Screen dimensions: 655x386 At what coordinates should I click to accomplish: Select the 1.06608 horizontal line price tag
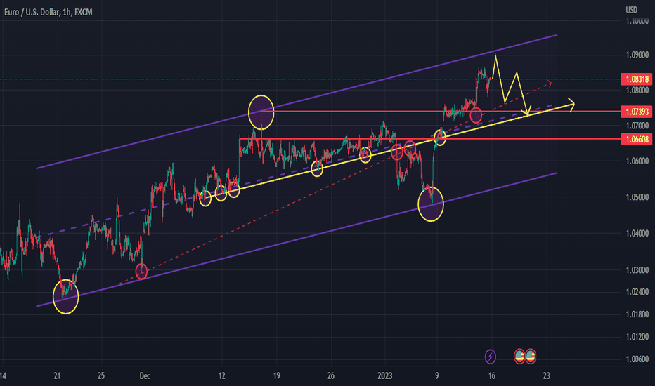tap(637, 140)
